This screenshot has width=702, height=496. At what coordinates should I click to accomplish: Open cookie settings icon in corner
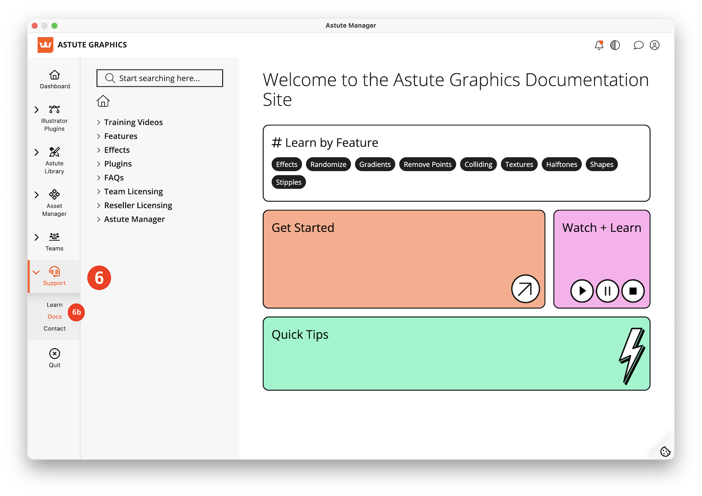(x=665, y=452)
